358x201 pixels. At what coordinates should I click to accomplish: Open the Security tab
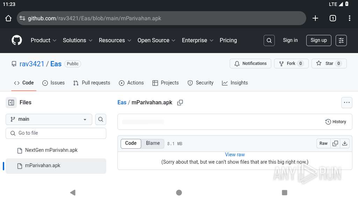(200, 83)
